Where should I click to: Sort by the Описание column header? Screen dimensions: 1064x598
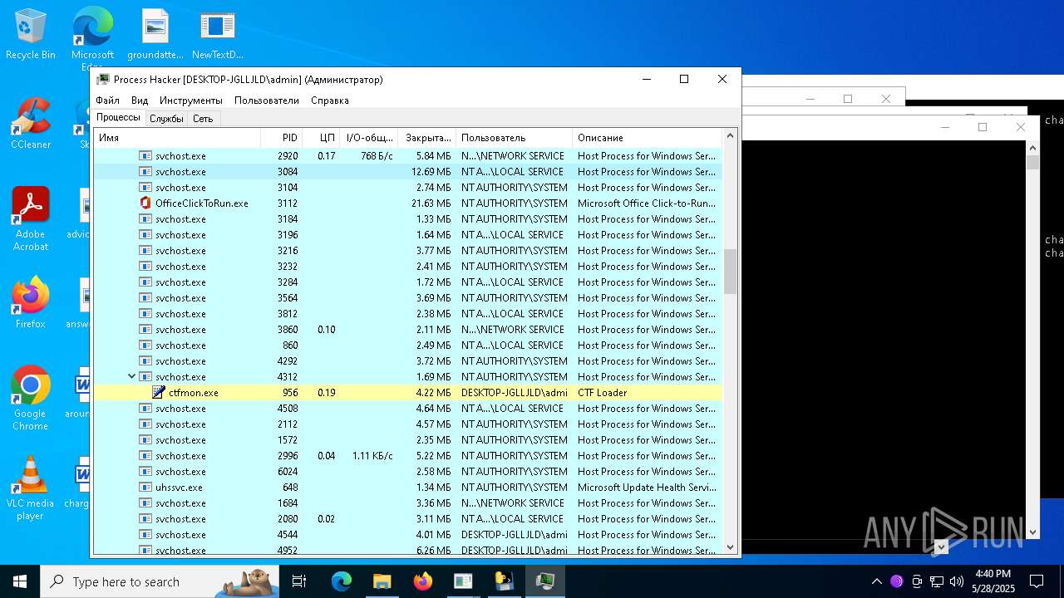(x=648, y=138)
